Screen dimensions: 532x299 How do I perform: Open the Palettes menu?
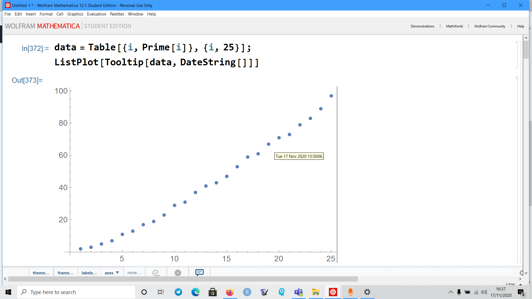pyautogui.click(x=117, y=14)
